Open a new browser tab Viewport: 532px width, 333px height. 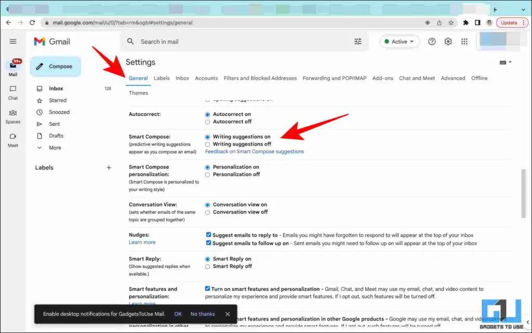495,10
